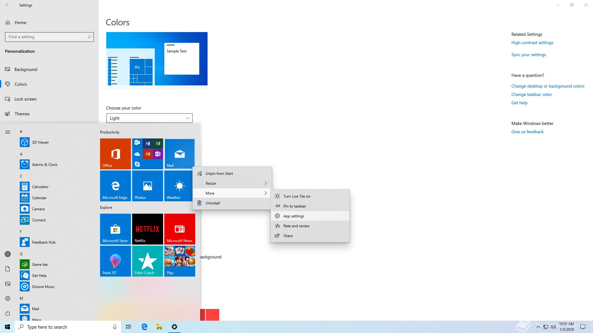This screenshot has width=593, height=333.
Task: Open Feedback Hub from the app list
Action: [56, 242]
